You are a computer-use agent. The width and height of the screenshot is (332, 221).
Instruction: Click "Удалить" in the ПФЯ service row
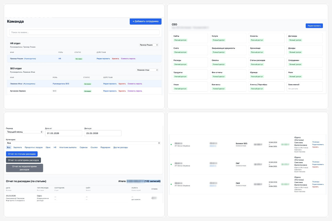(x=315, y=187)
